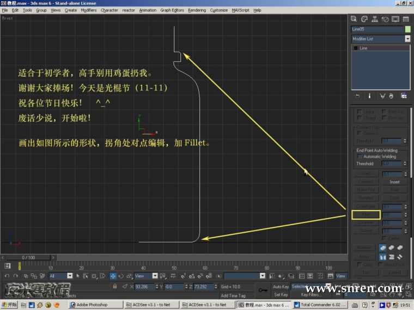Click the Insert button in Geometry rollout
This screenshot has width=414, height=310.
point(394,182)
